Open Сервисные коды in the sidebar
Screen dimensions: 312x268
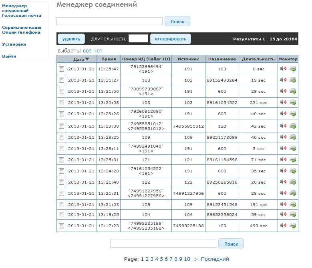click(x=22, y=28)
